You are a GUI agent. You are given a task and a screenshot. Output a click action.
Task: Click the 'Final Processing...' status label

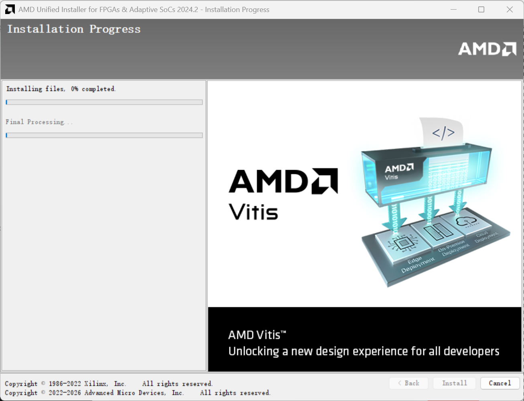click(x=39, y=122)
